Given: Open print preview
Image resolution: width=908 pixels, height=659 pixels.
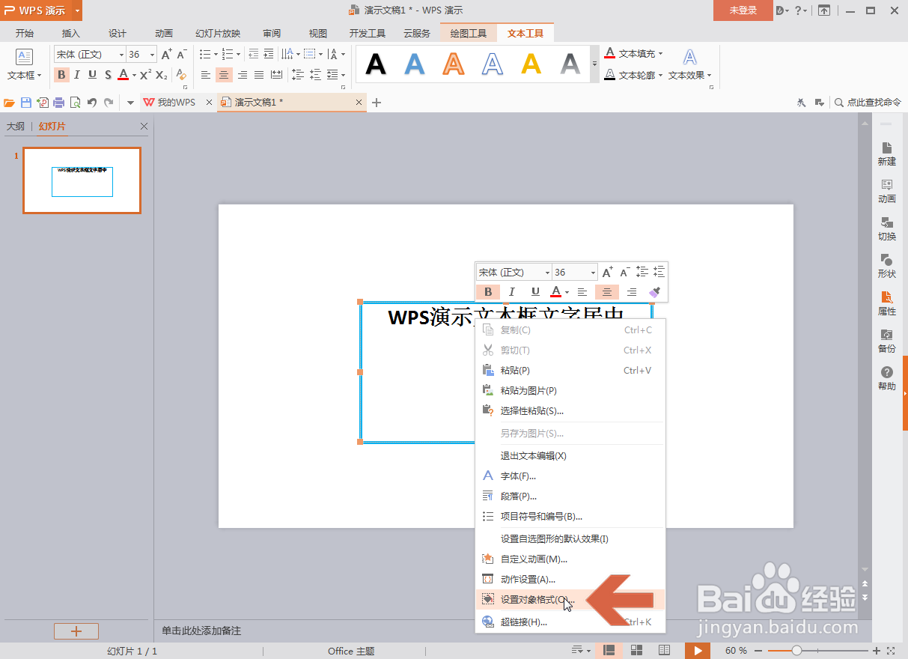Looking at the screenshot, I should (75, 103).
